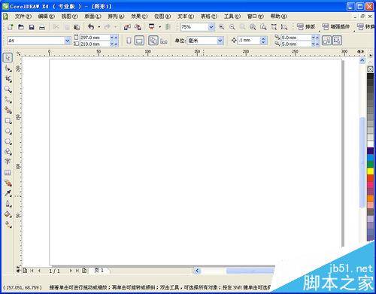The image size is (376, 294).
Task: Click the 排版 toolbar button
Action: pyautogui.click(x=306, y=27)
